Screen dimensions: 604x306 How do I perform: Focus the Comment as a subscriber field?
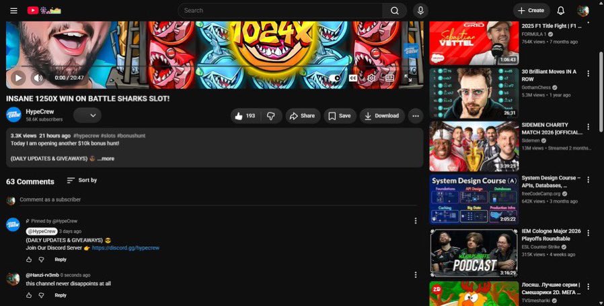pos(218,200)
